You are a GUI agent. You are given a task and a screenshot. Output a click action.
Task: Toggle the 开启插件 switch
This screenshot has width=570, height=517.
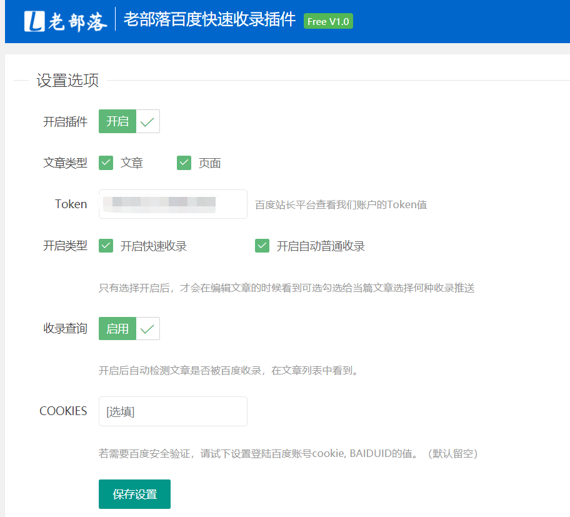click(x=129, y=121)
